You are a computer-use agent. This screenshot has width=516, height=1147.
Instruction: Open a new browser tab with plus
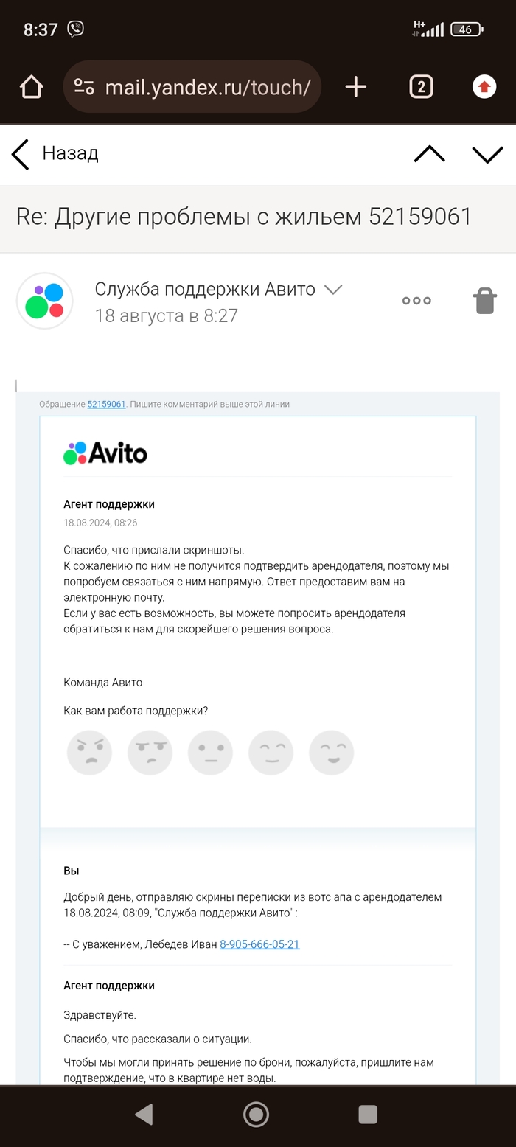[x=356, y=87]
